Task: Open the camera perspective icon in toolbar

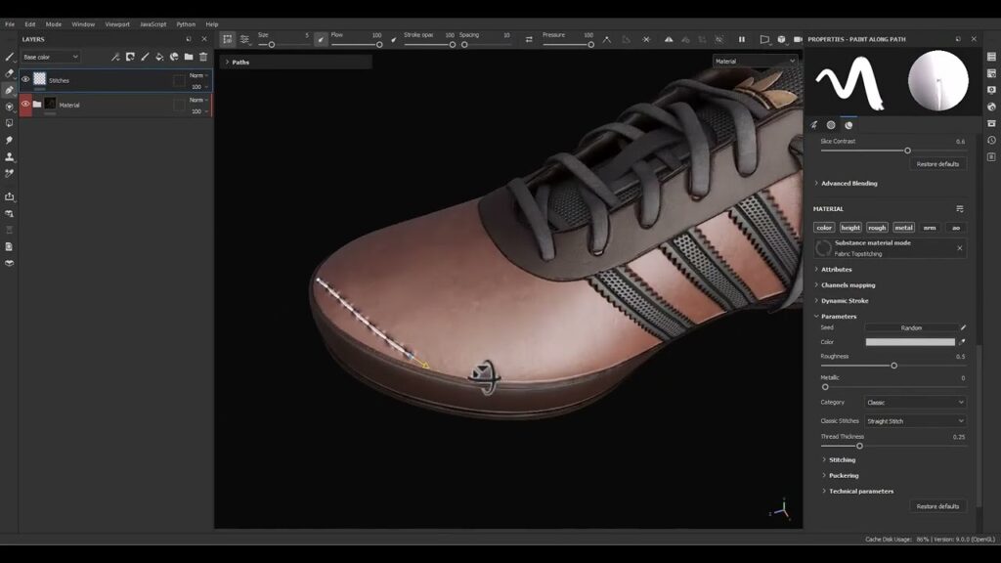Action: pyautogui.click(x=764, y=39)
